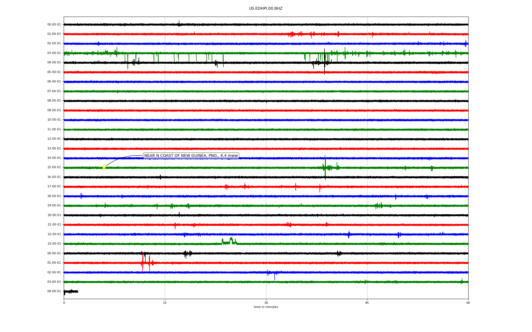532x332 pixels.
Task: Select the 00:00:01 label of the topmost trace
Action: click(x=54, y=25)
